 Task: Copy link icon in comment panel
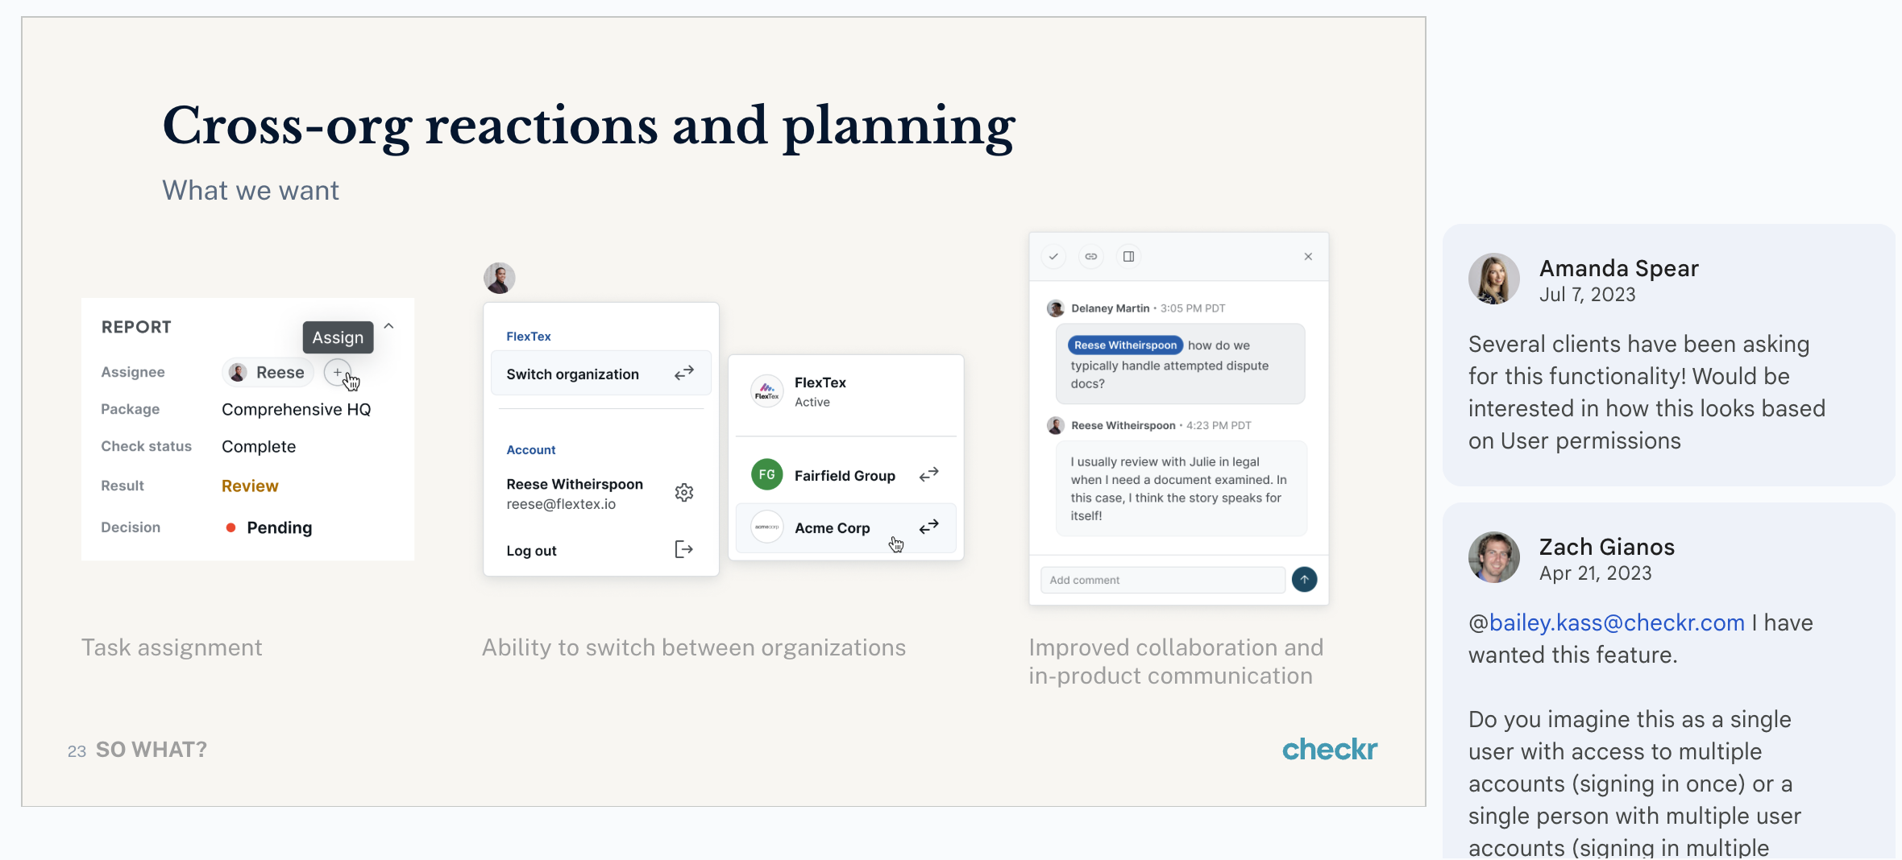click(x=1091, y=257)
